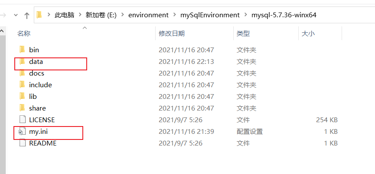375x174 pixels.
Task: Click mysql-5.7.36-winx64 in address bar
Action: [284, 15]
